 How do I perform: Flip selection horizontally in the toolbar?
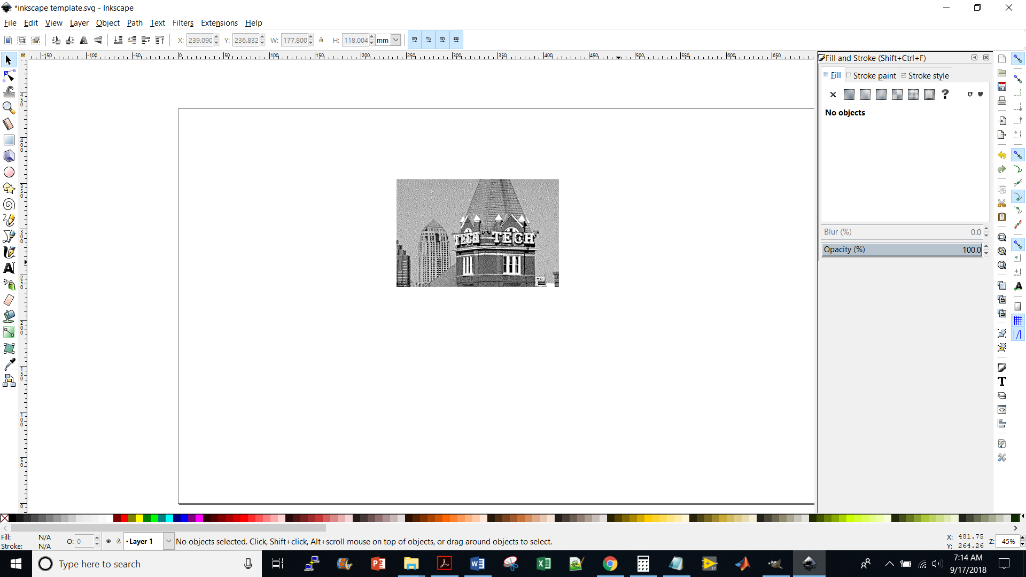click(x=83, y=40)
